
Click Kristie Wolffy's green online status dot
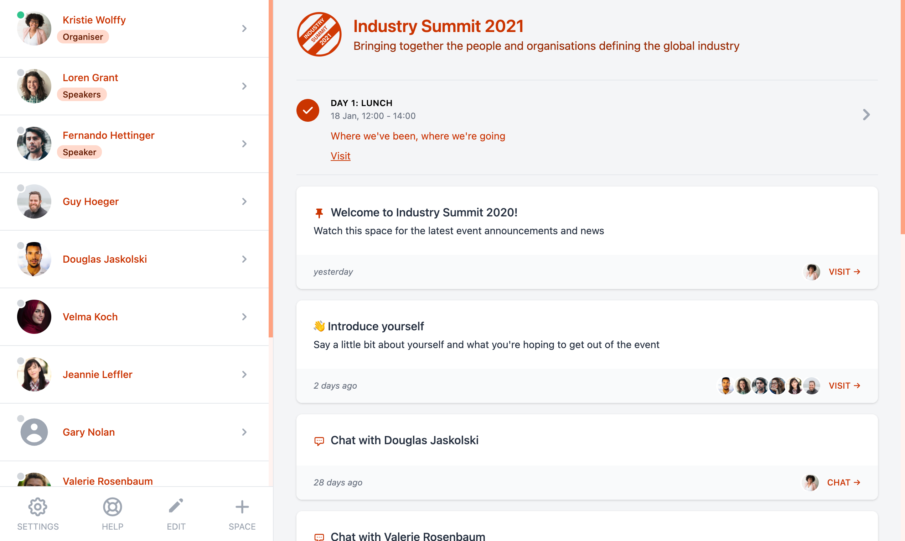pyautogui.click(x=21, y=15)
